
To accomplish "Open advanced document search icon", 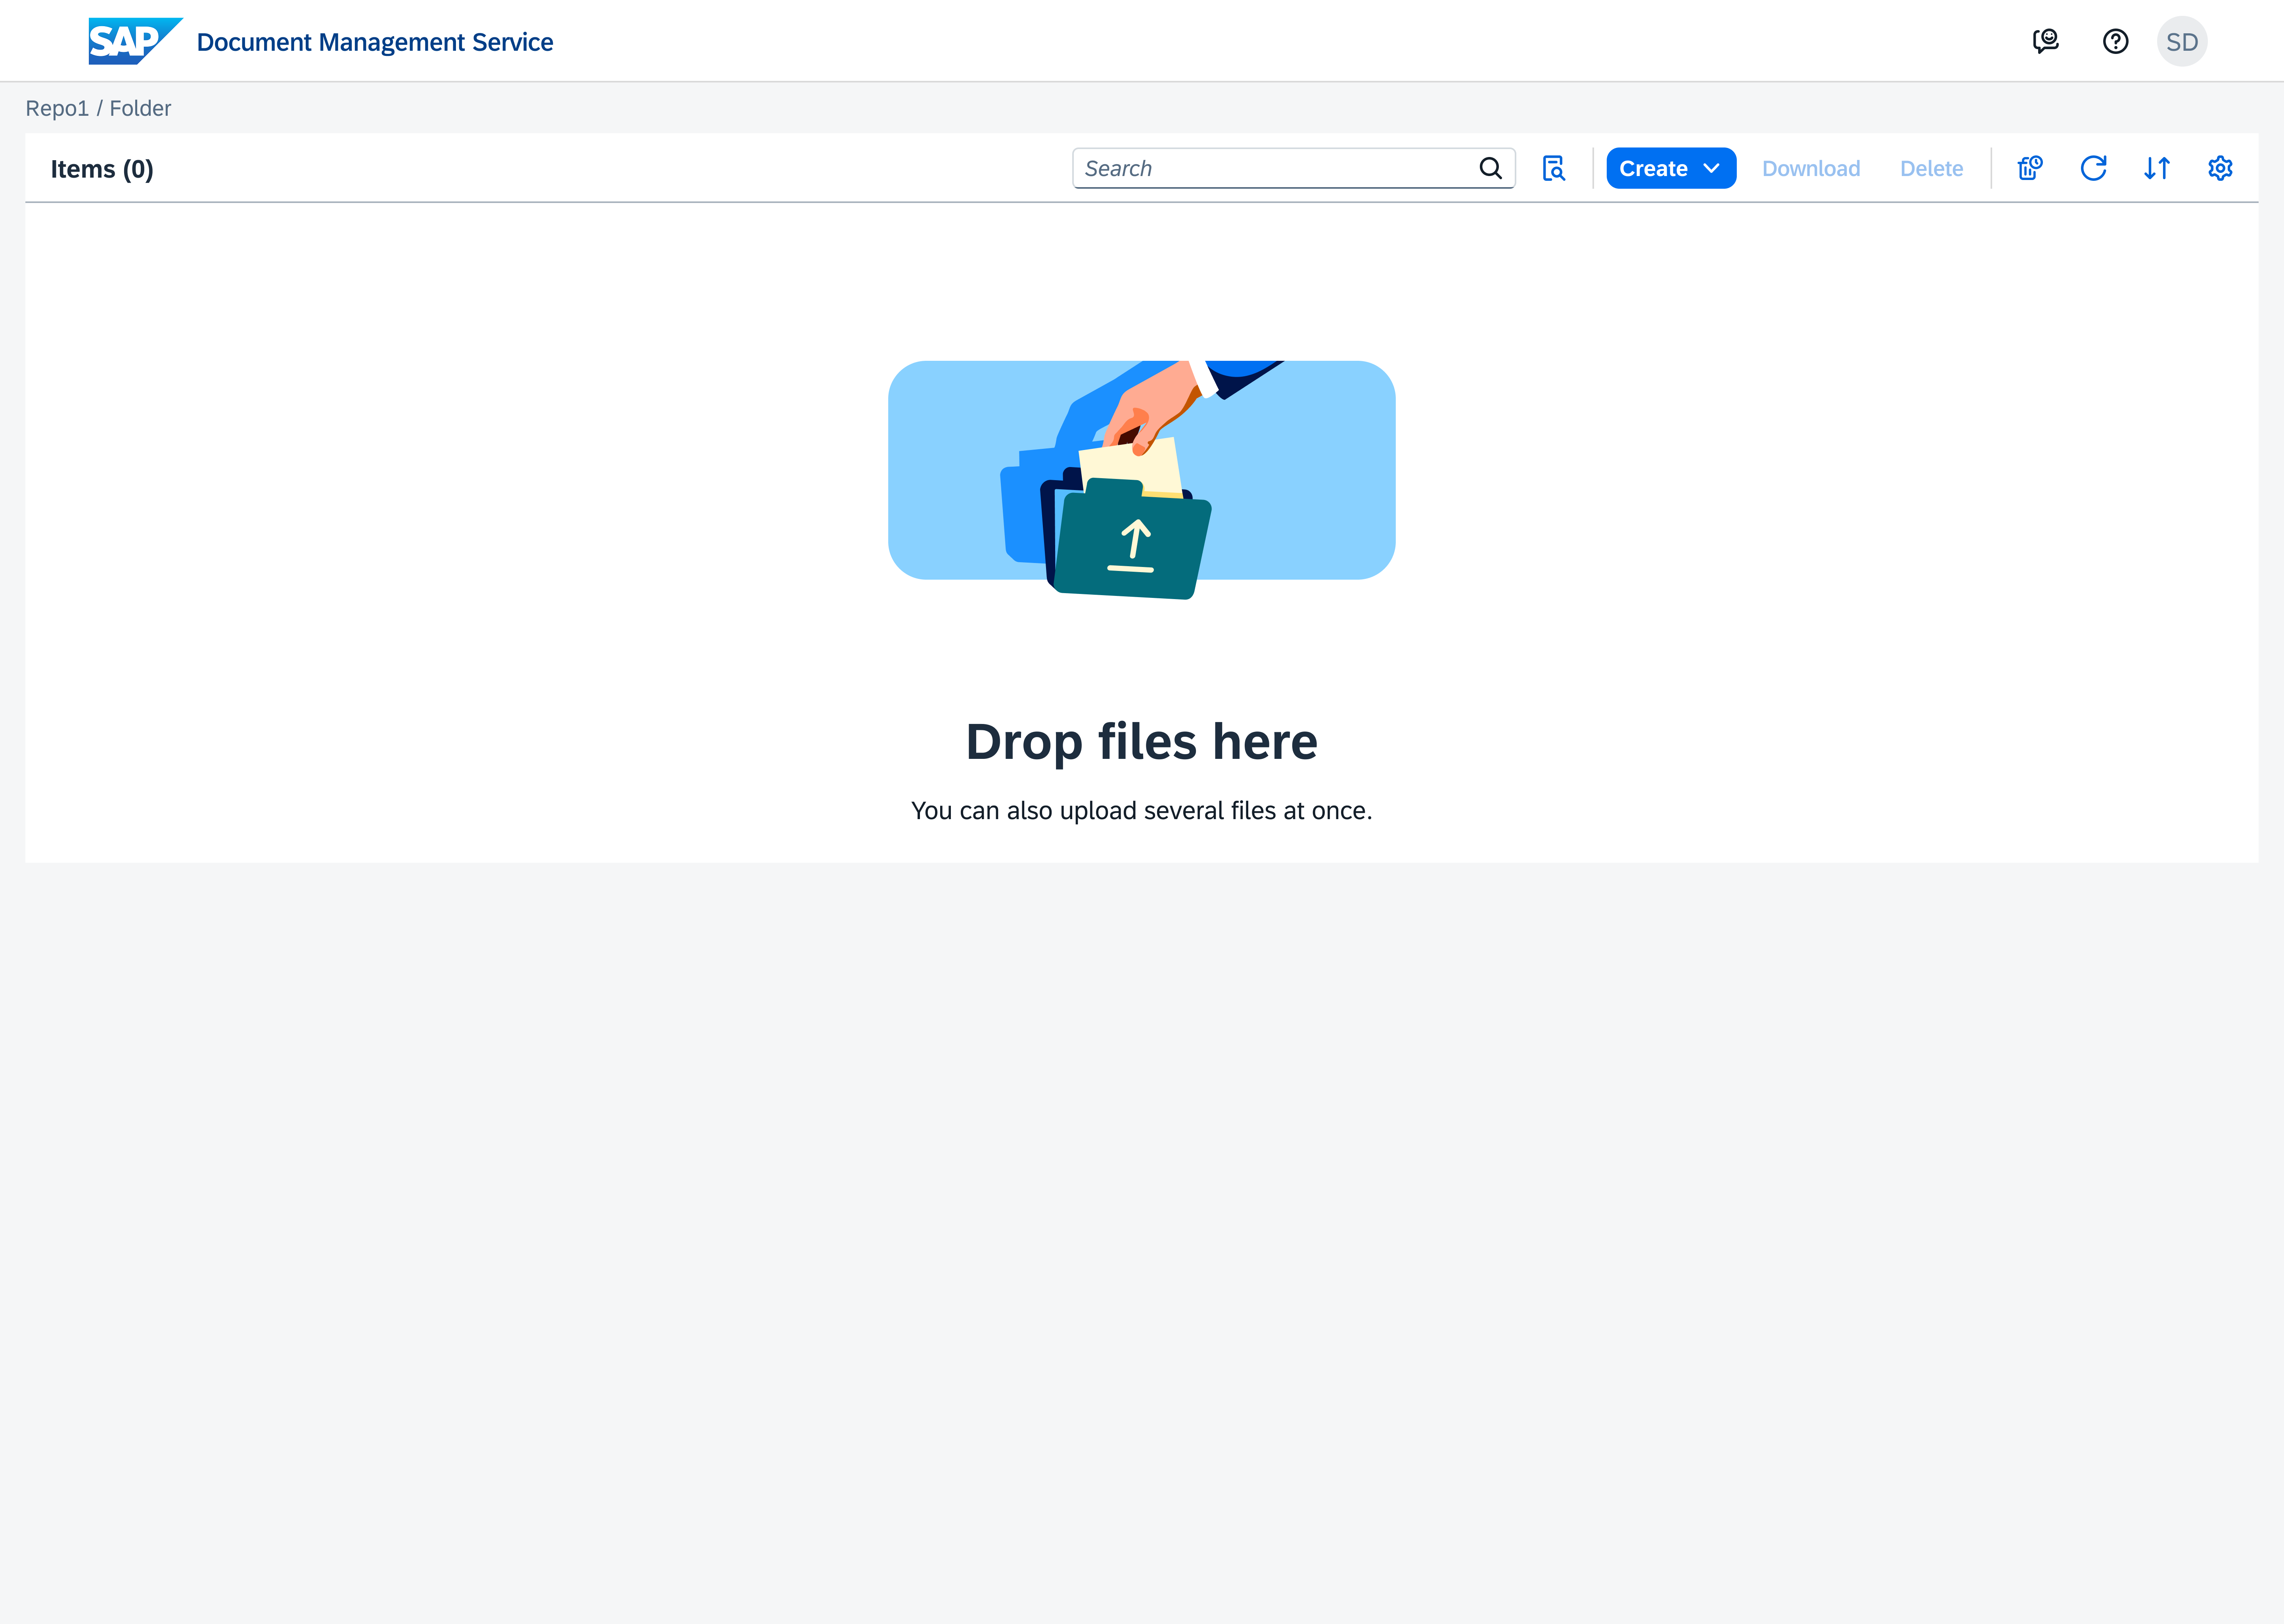I will [x=1553, y=168].
